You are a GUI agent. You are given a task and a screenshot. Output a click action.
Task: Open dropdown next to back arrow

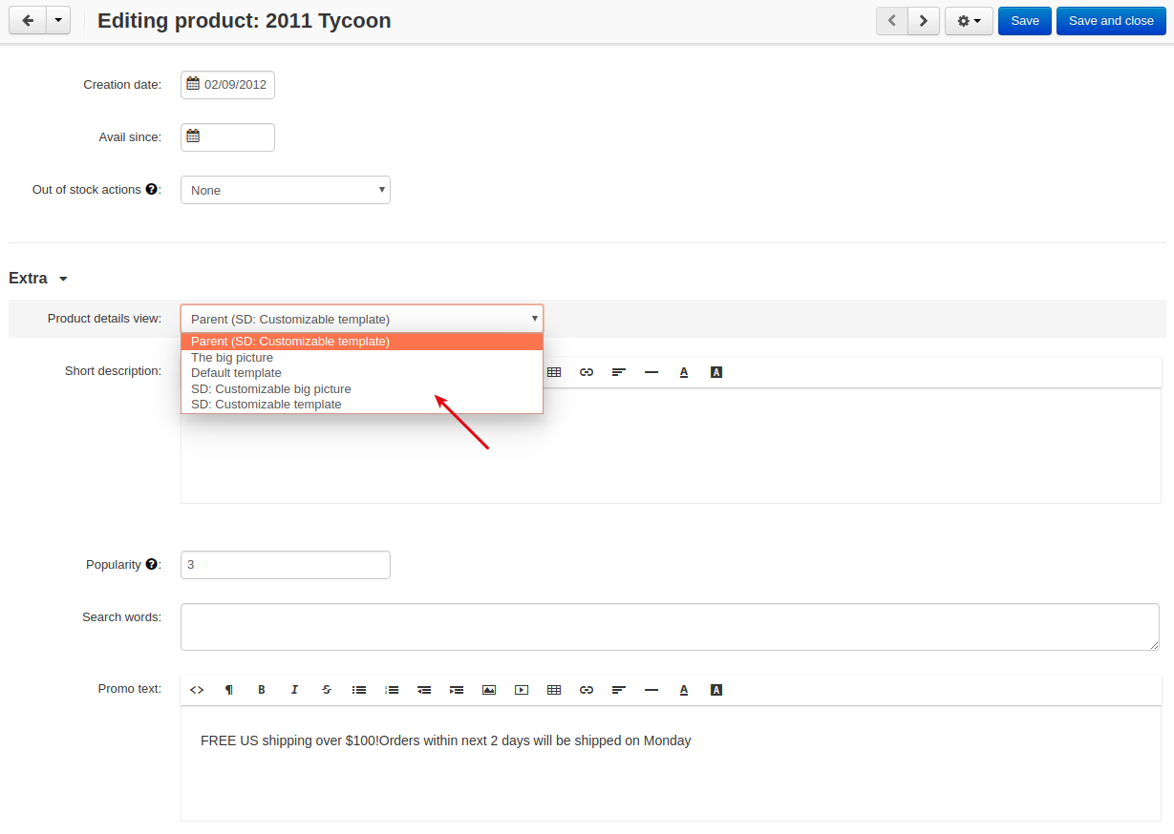58,20
